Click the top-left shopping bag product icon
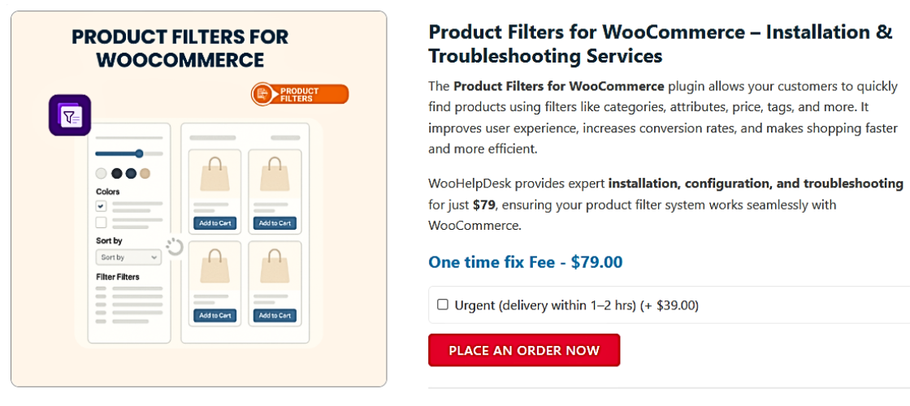910x406 pixels. coord(215,174)
